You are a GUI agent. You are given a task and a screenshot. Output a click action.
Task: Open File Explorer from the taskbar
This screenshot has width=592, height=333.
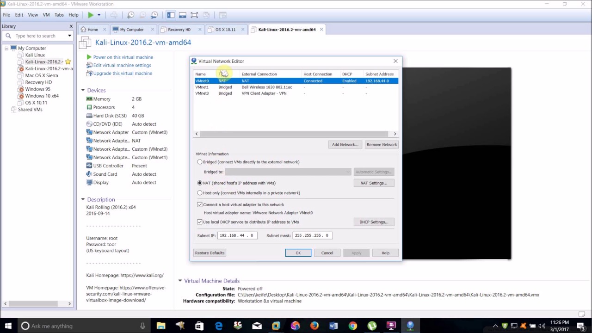click(161, 326)
